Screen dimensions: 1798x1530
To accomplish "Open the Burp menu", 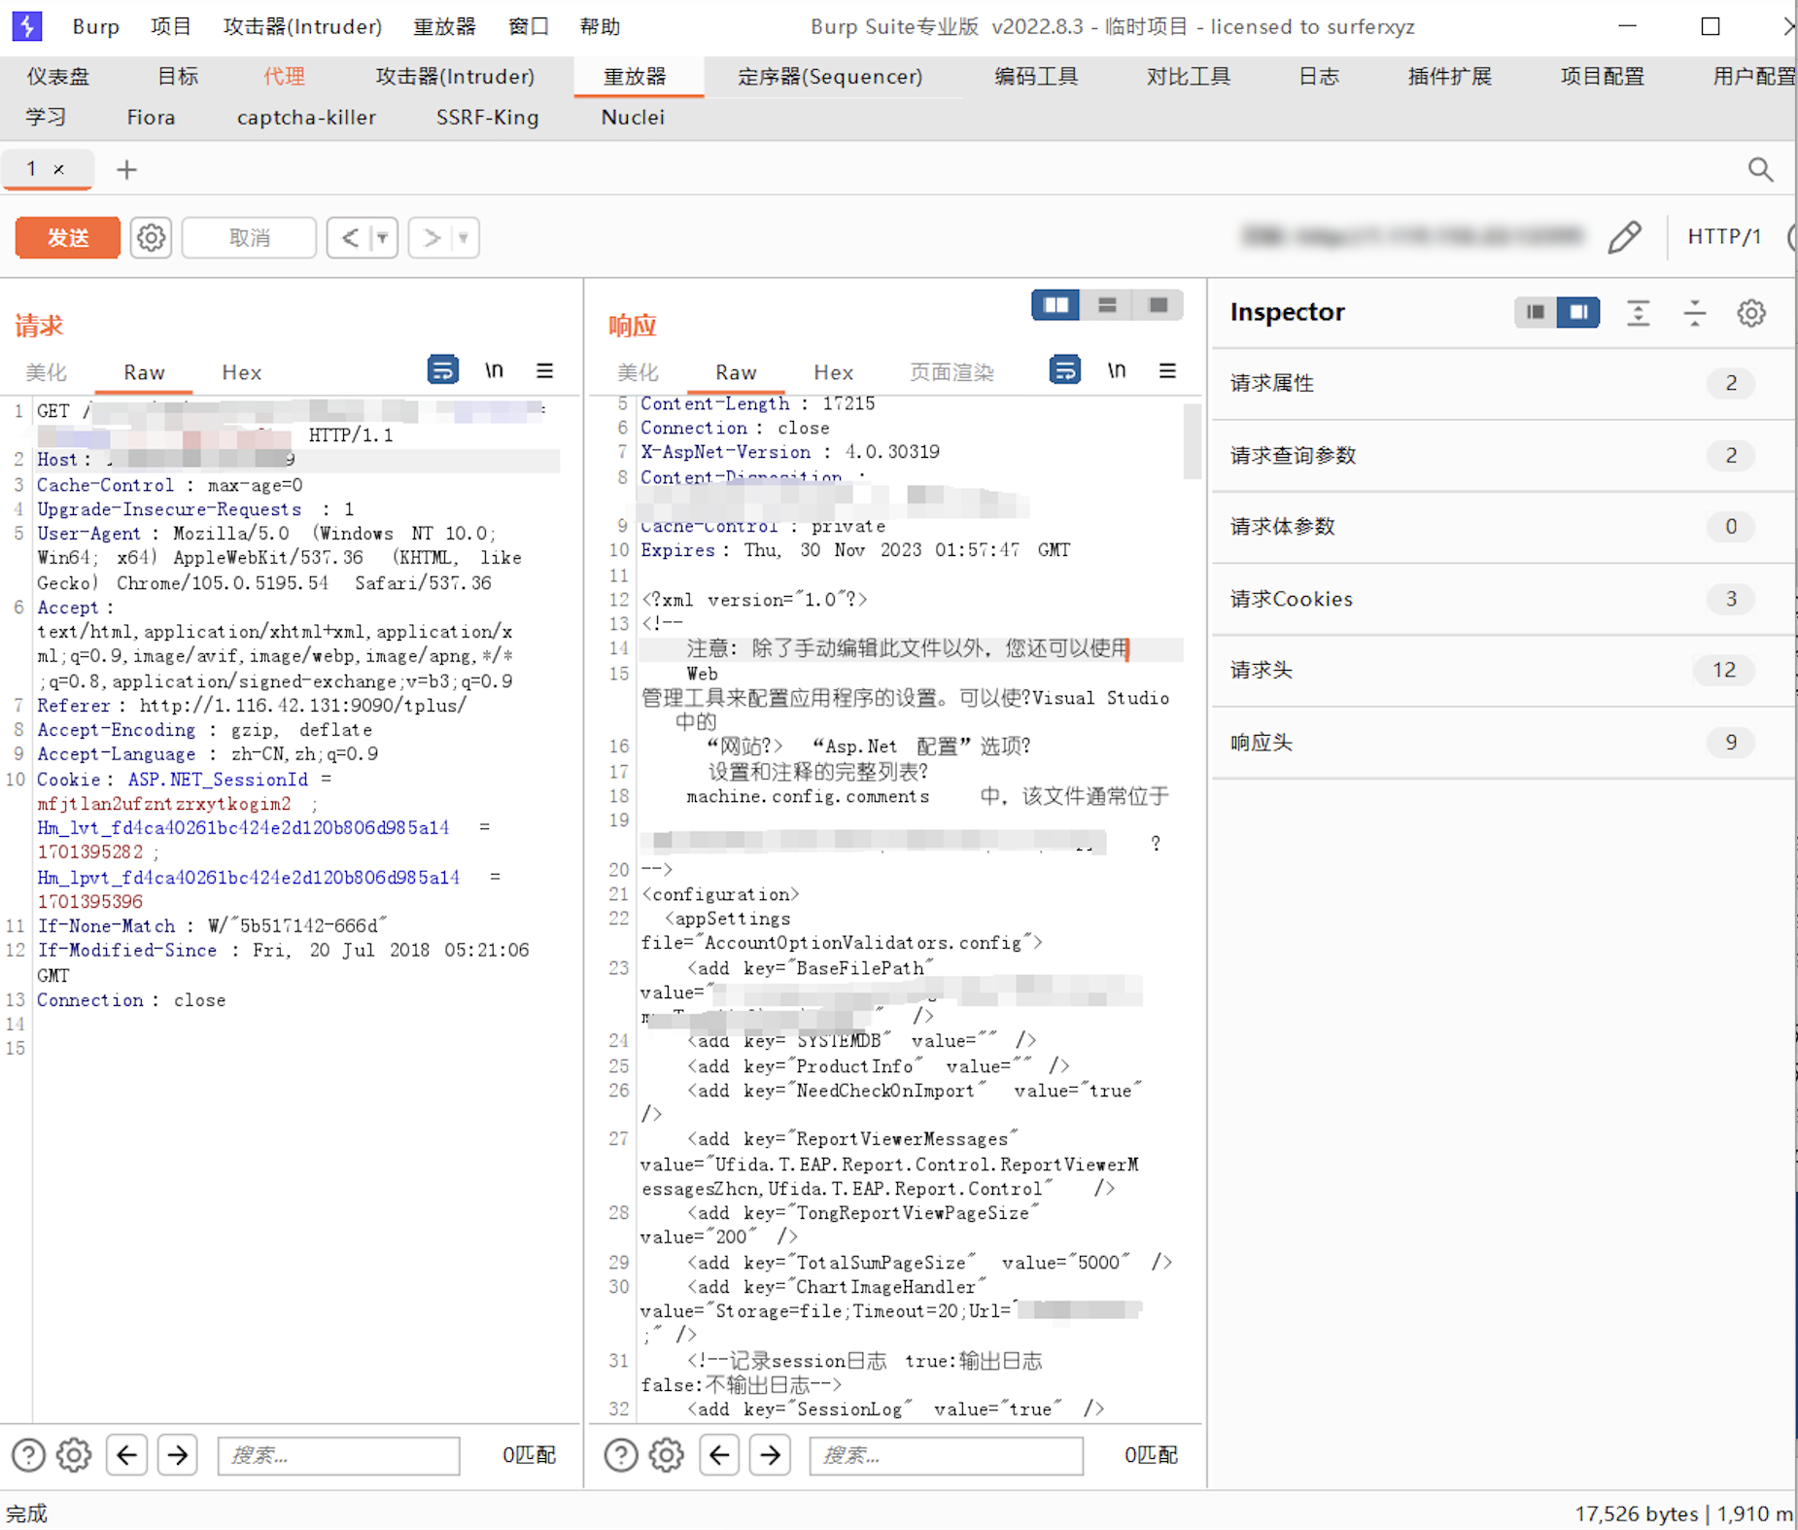I will pyautogui.click(x=95, y=26).
